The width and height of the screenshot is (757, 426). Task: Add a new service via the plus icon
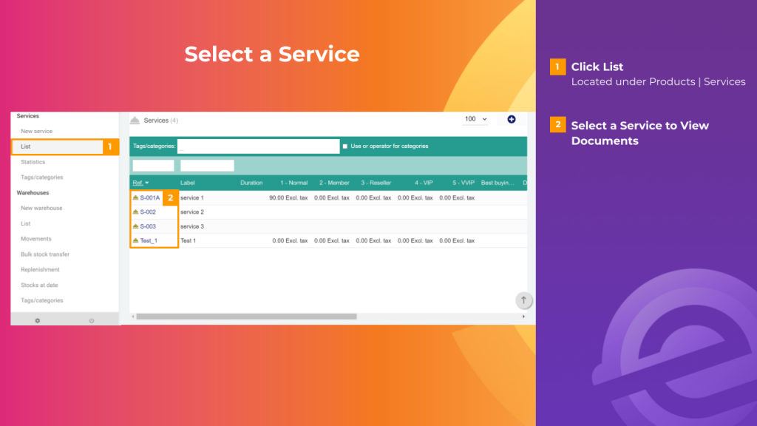pos(511,119)
